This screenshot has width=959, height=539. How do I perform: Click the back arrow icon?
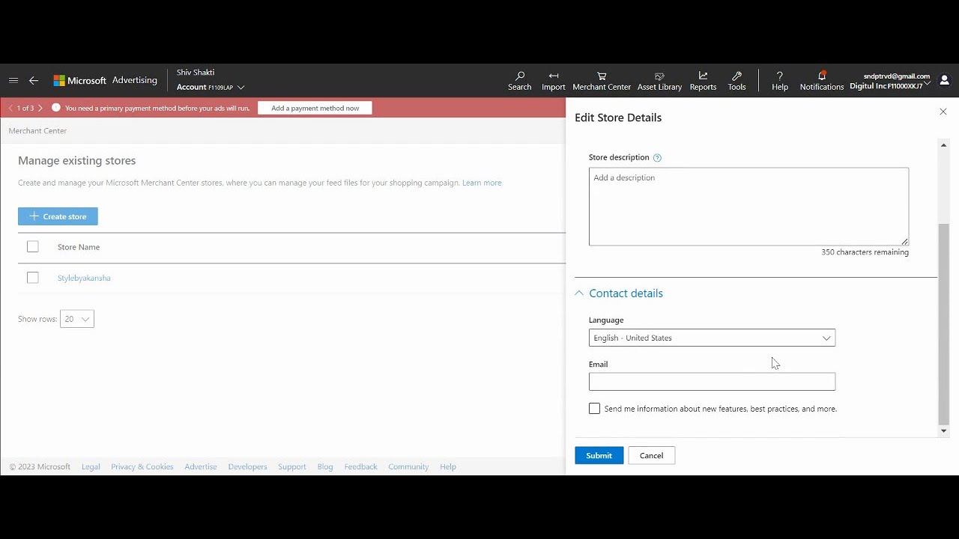34,80
